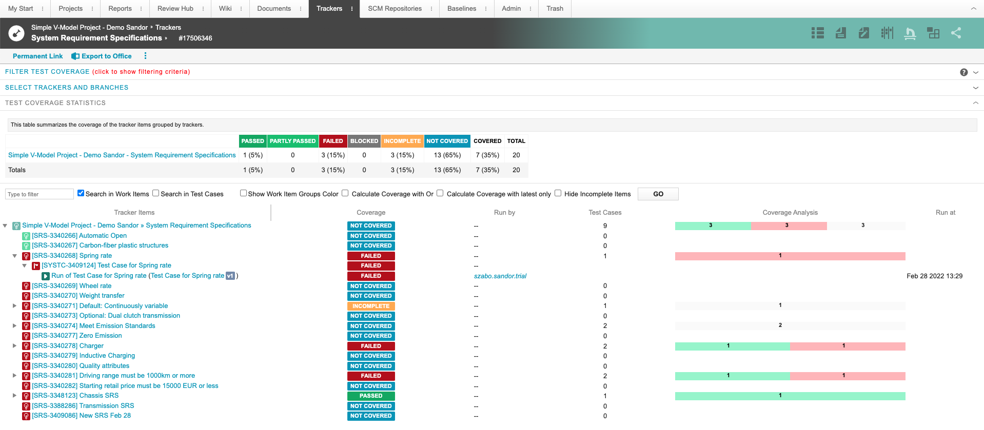Image resolution: width=984 pixels, height=430 pixels.
Task: Expand Filter Test Coverage section chevron
Action: (x=976, y=72)
